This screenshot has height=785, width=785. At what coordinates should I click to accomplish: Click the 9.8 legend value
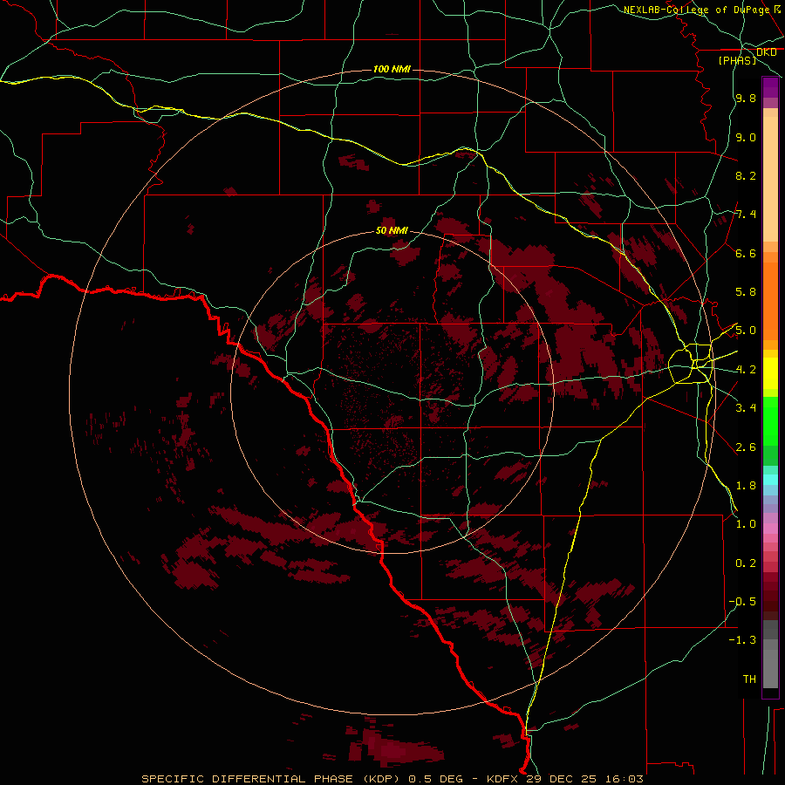746,99
